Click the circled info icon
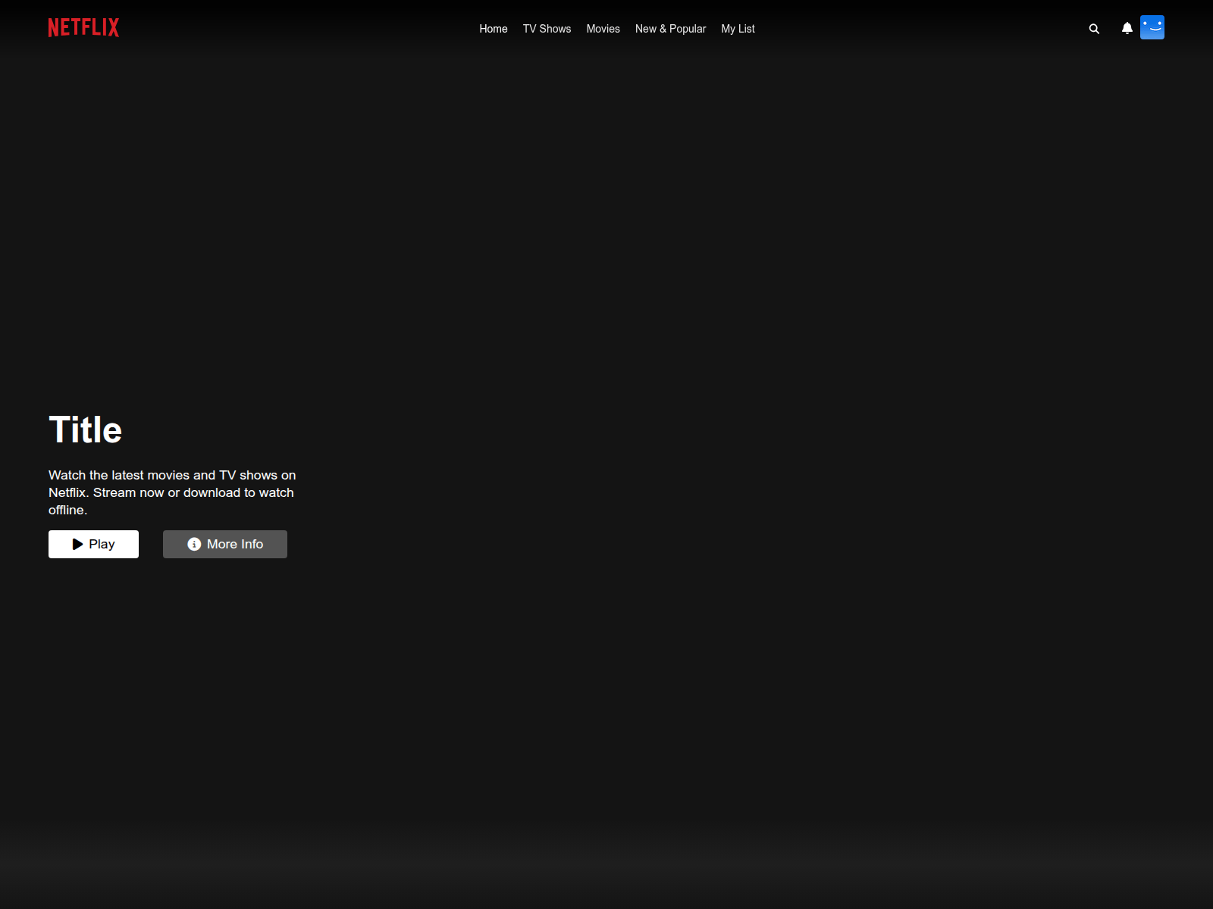Image resolution: width=1213 pixels, height=909 pixels. pos(194,544)
